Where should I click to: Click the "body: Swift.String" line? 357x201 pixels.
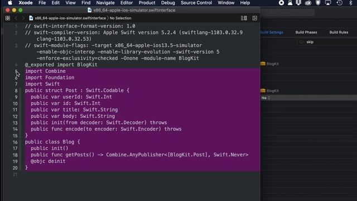[x=73, y=116]
